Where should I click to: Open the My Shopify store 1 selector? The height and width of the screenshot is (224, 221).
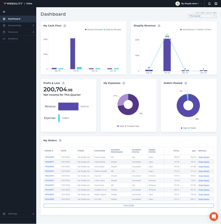[x=189, y=4]
